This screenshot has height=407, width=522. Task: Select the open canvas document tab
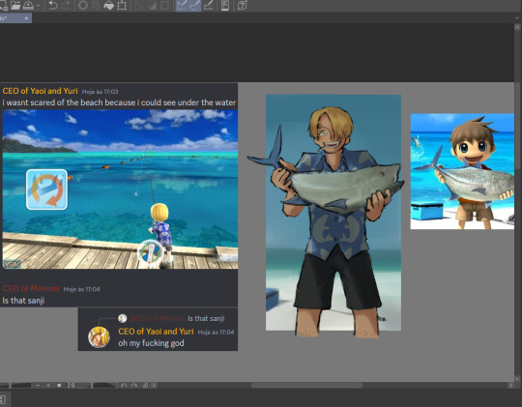coord(15,18)
